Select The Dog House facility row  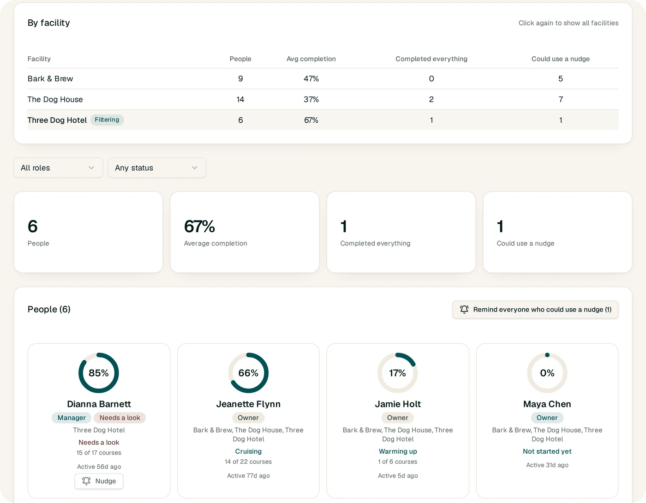coord(323,99)
